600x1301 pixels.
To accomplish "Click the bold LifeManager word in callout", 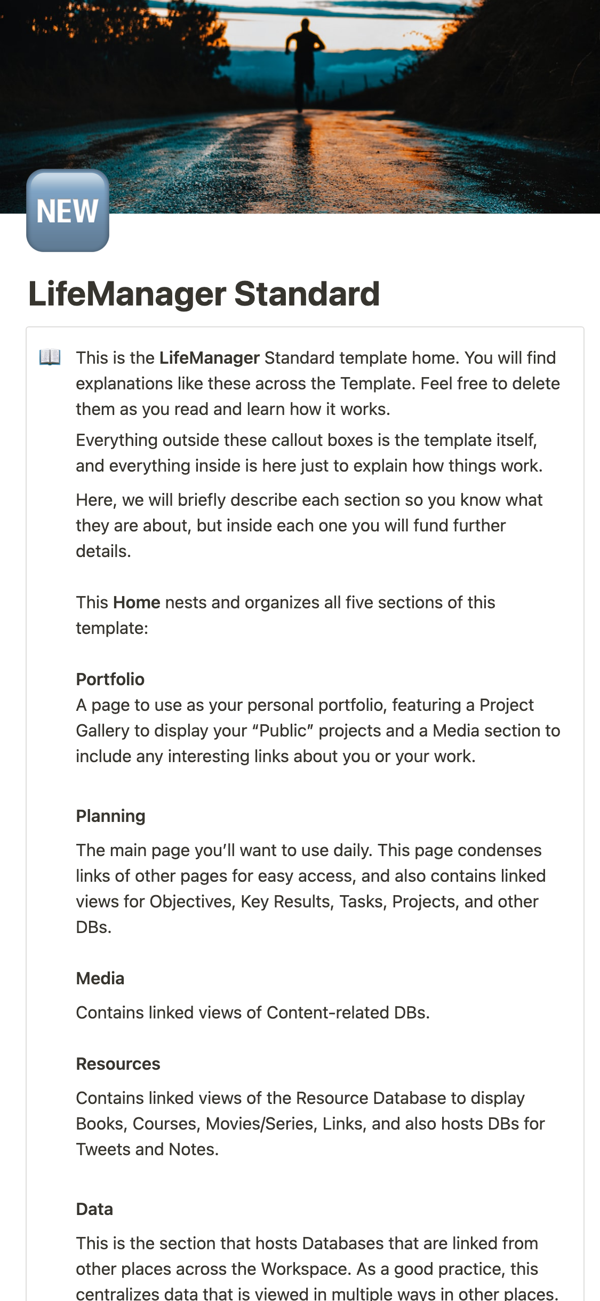I will [x=209, y=358].
